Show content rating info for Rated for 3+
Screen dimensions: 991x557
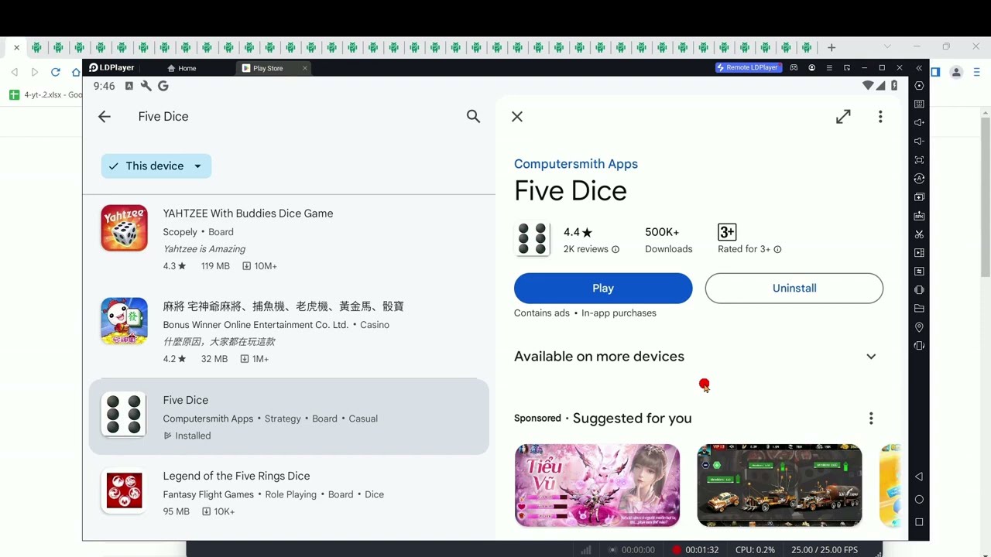coord(777,249)
